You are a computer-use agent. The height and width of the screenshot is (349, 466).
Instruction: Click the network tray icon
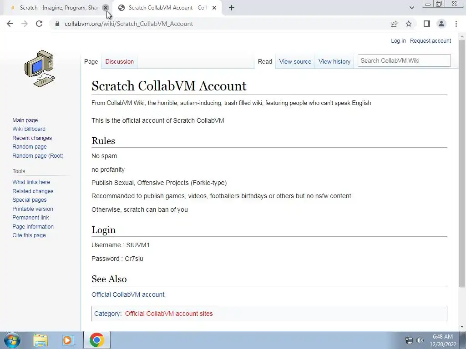coord(409,340)
